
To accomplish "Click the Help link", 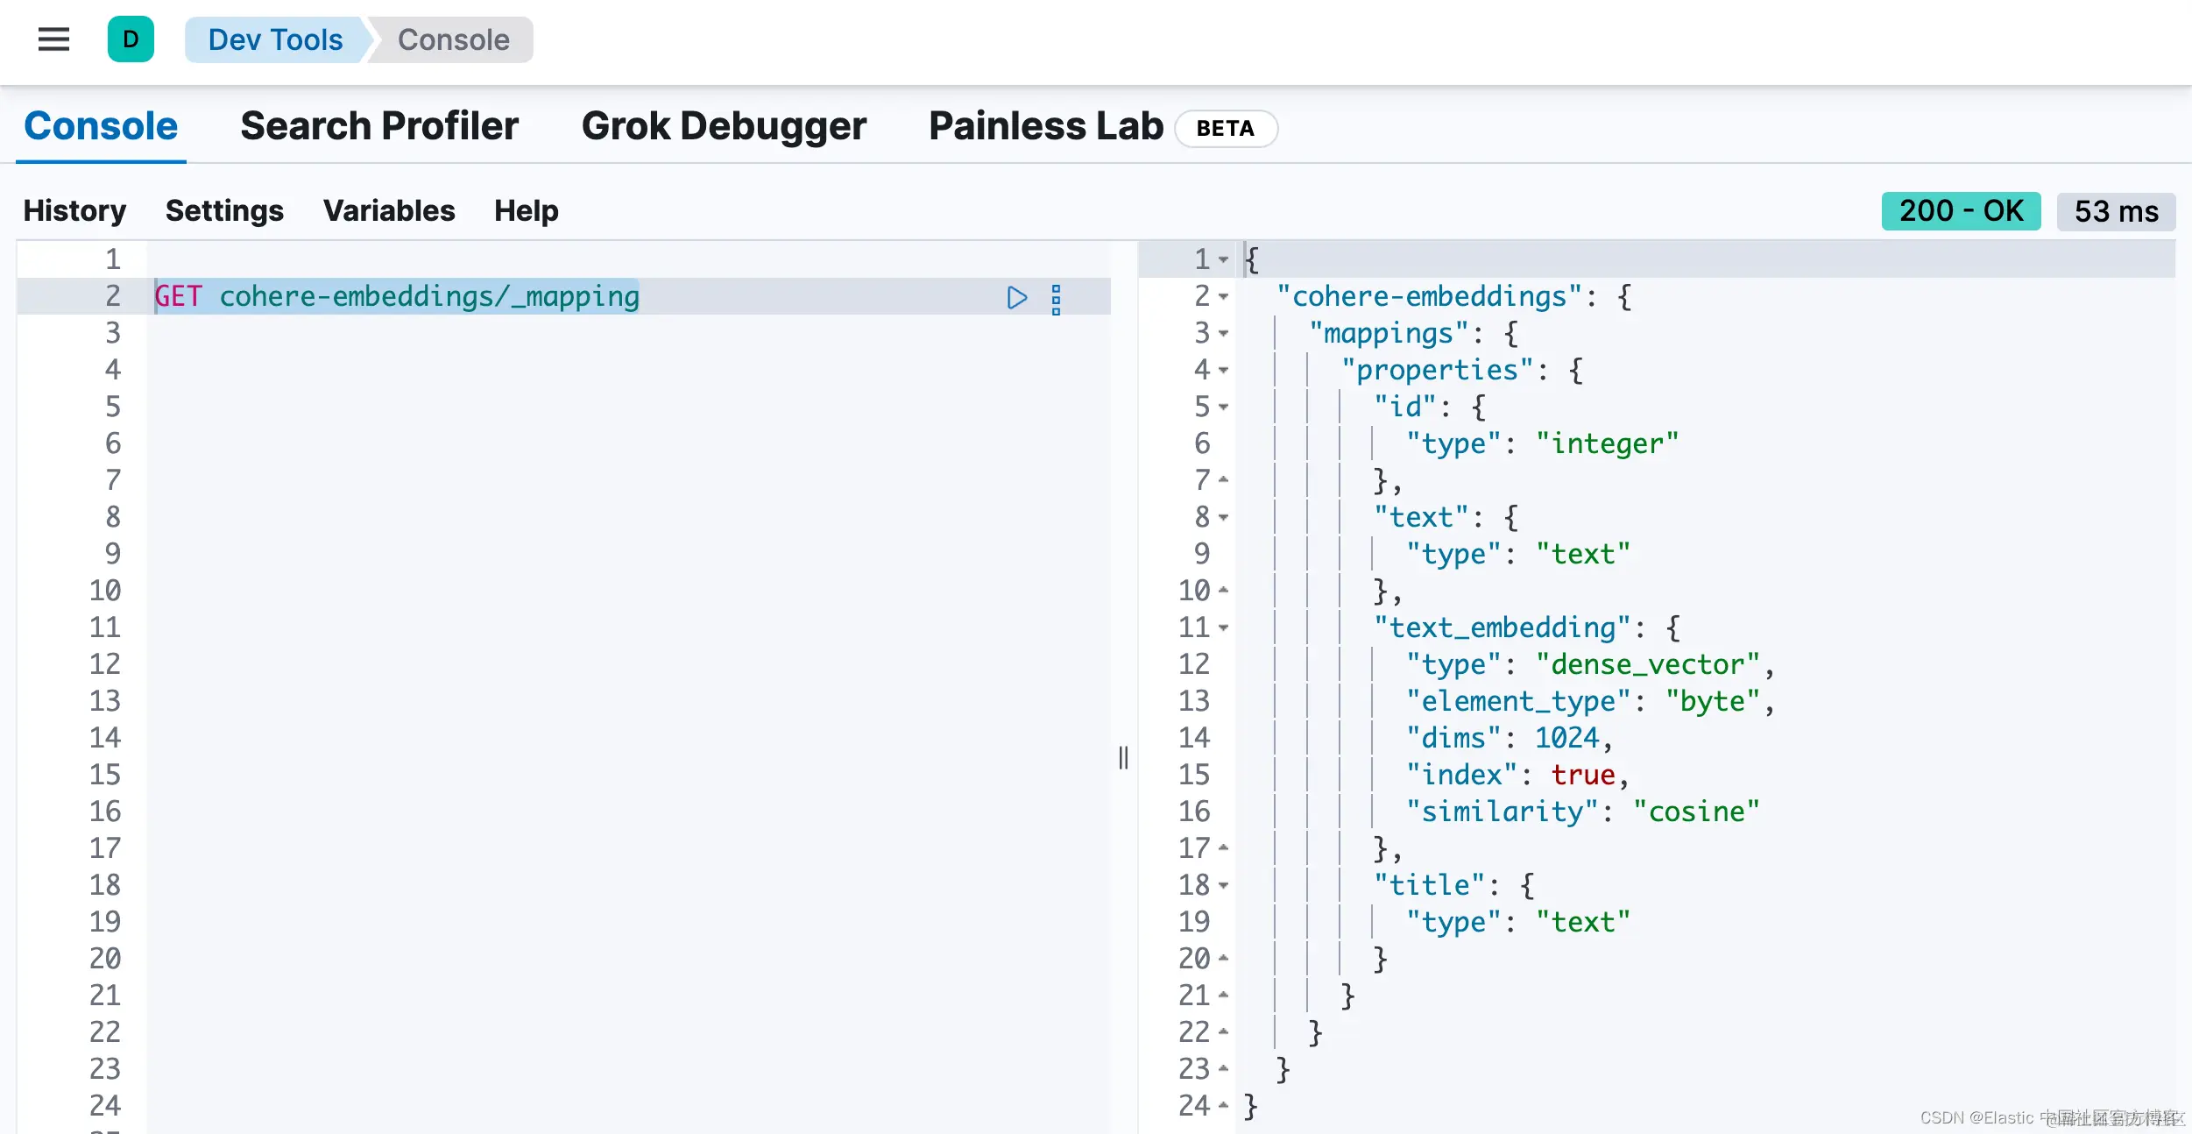I will point(526,211).
